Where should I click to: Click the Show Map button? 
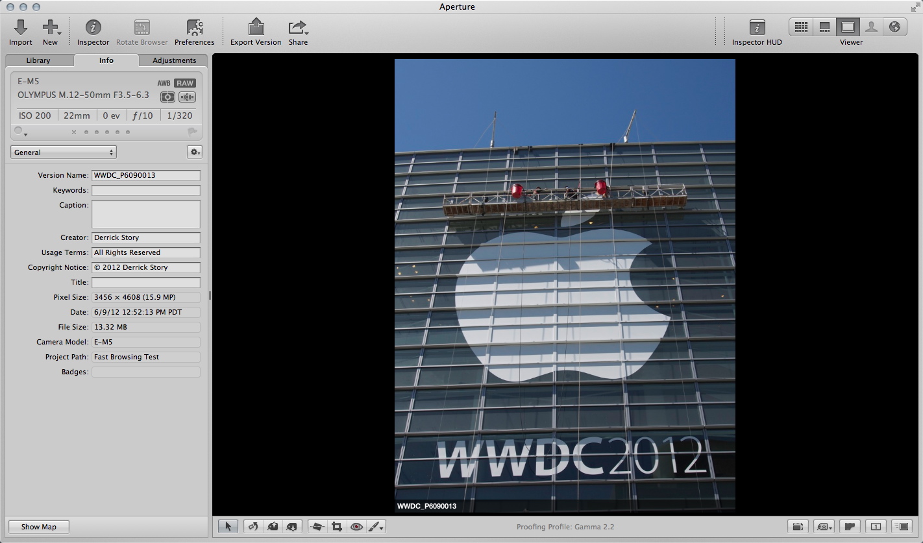[38, 527]
